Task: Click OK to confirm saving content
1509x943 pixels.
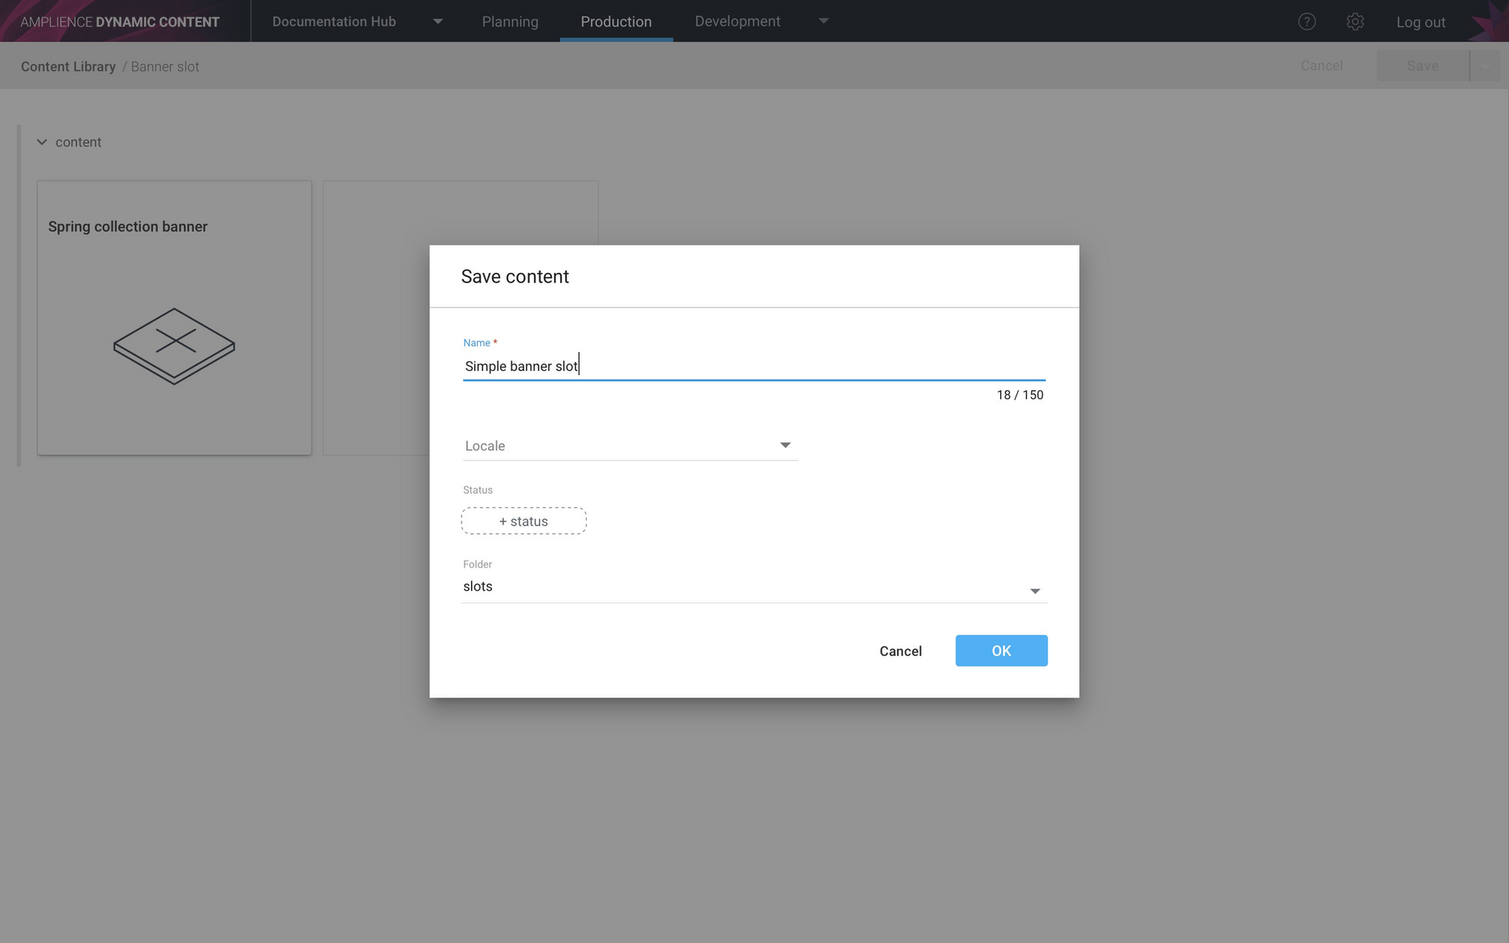Action: (1001, 650)
